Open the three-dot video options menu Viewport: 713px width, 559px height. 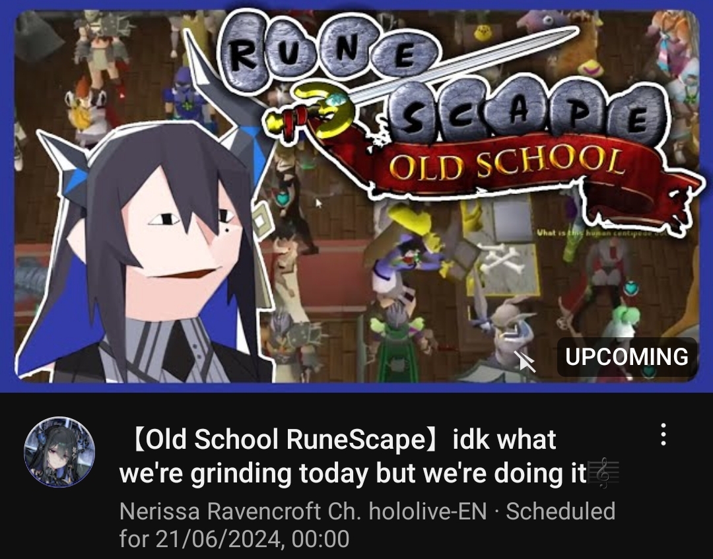click(x=663, y=435)
